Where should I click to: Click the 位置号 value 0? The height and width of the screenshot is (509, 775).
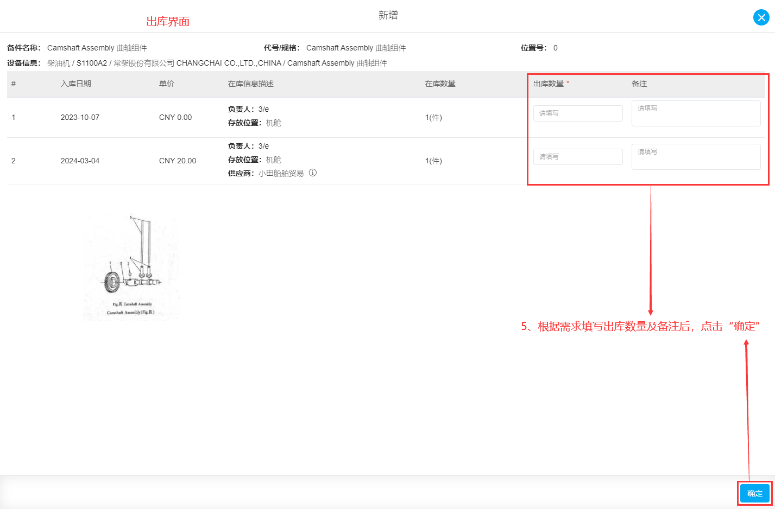pyautogui.click(x=556, y=48)
